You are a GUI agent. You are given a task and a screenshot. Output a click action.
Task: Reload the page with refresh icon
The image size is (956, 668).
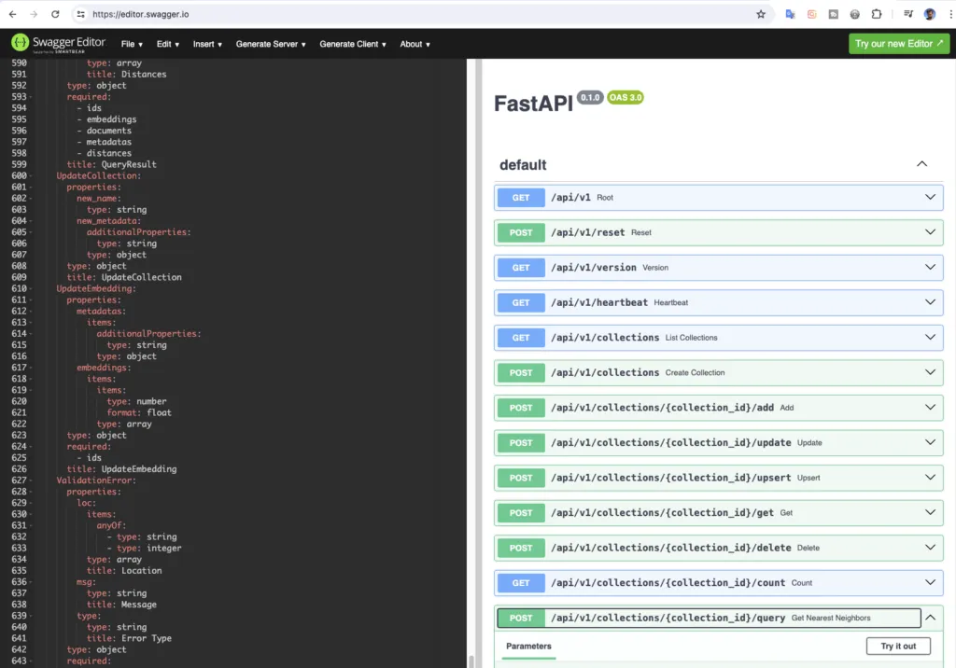55,14
